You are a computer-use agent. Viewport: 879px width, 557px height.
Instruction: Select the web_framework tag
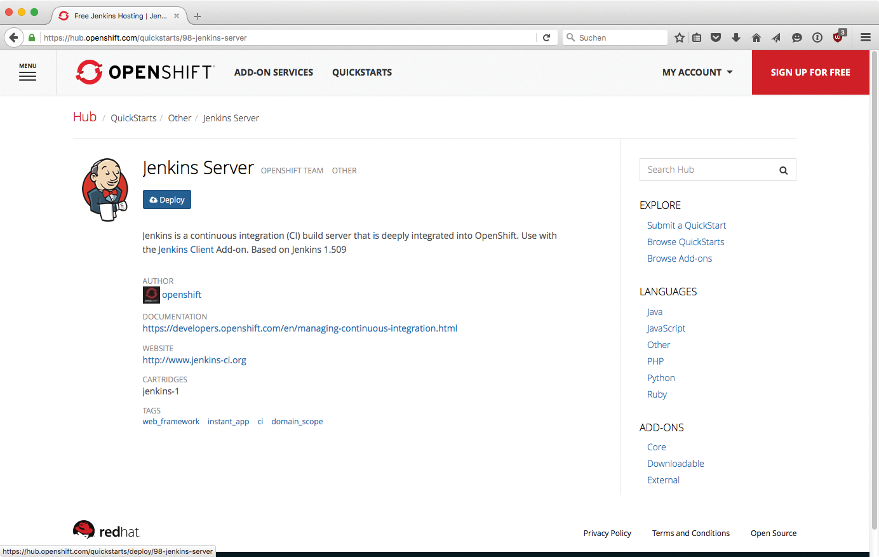click(171, 422)
